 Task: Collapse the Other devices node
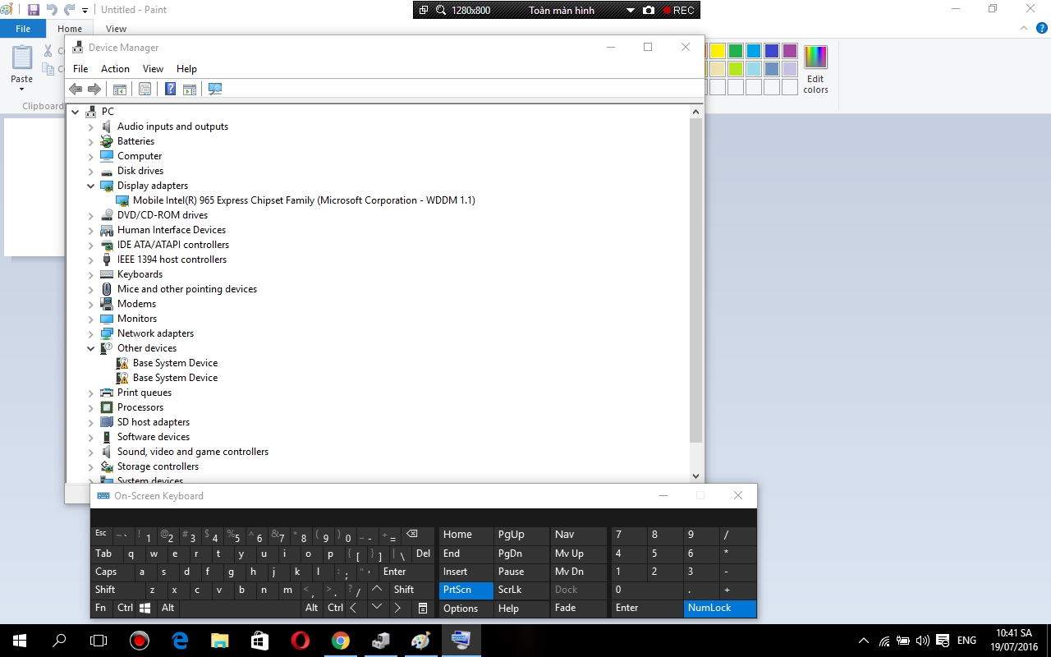(x=91, y=348)
